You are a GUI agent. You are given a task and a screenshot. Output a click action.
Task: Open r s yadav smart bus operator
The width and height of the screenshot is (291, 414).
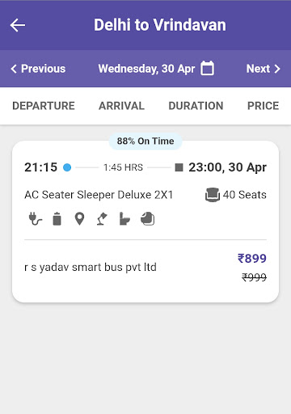pos(91,268)
